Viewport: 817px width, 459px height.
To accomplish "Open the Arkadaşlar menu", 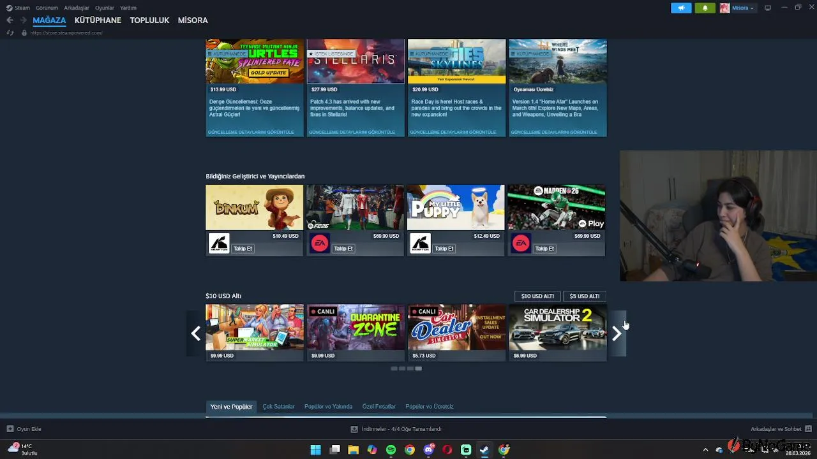I will tap(77, 8).
